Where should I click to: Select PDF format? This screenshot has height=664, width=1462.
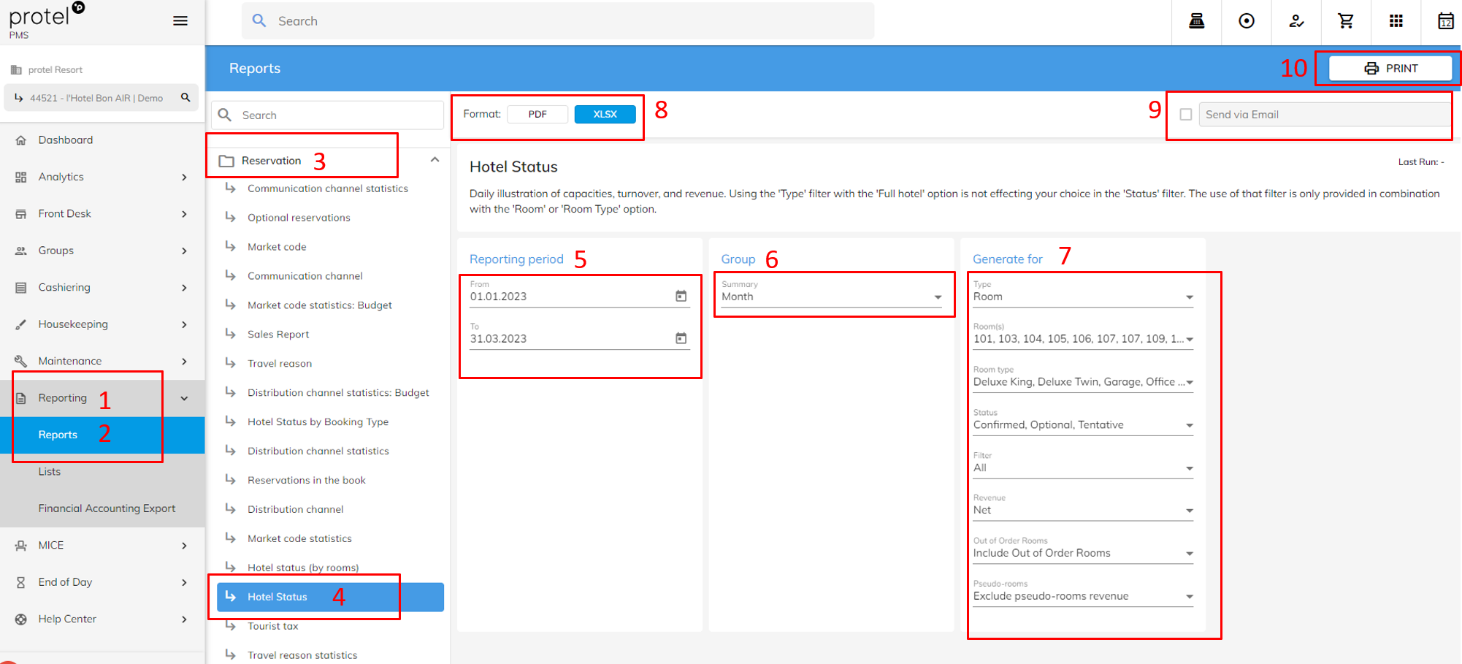pyautogui.click(x=537, y=114)
